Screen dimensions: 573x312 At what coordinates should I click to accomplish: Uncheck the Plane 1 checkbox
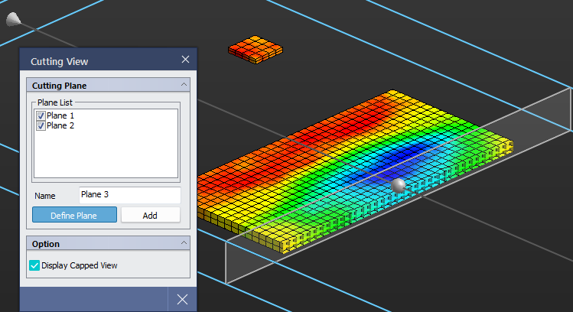[x=41, y=115]
